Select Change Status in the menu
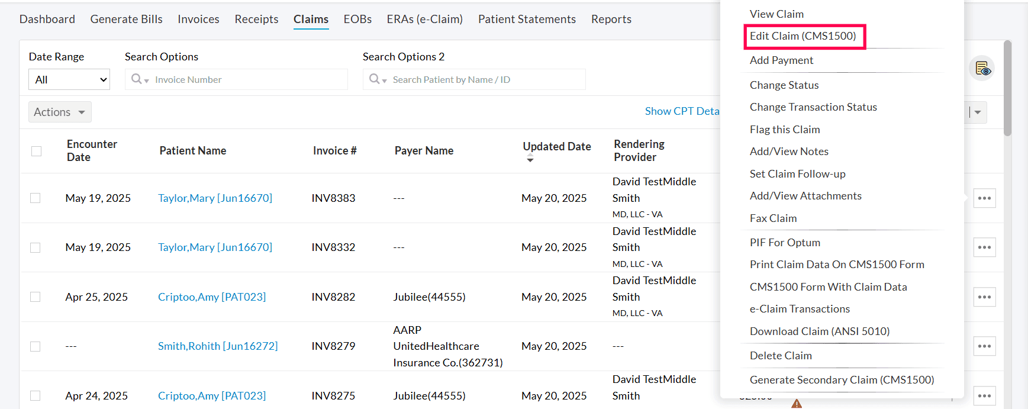Screen dimensions: 1028x409 (x=784, y=85)
